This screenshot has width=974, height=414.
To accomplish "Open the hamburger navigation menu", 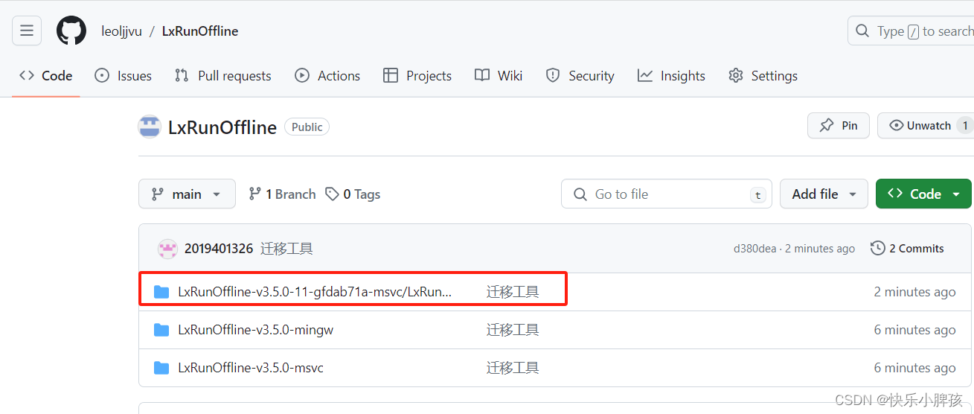I will pos(27,31).
